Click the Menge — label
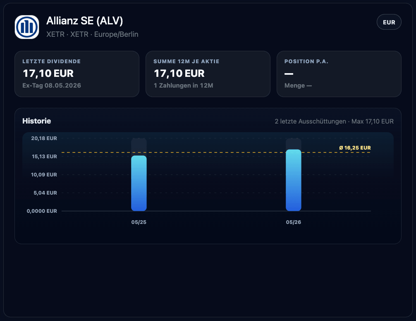The height and width of the screenshot is (321, 416). click(x=298, y=86)
